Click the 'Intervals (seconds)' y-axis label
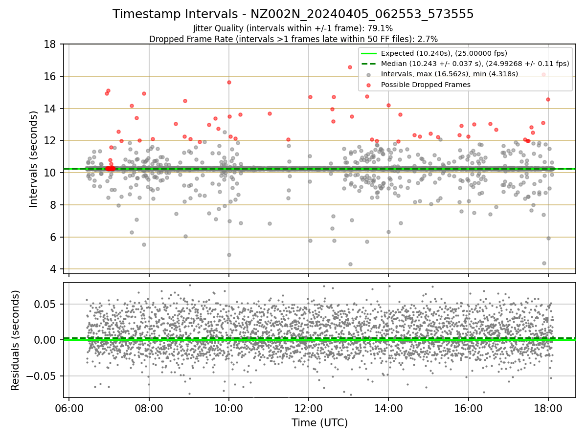The height and width of the screenshot is (440, 587). (x=33, y=159)
